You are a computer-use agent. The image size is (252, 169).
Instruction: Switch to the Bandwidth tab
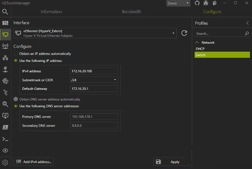tap(131, 12)
